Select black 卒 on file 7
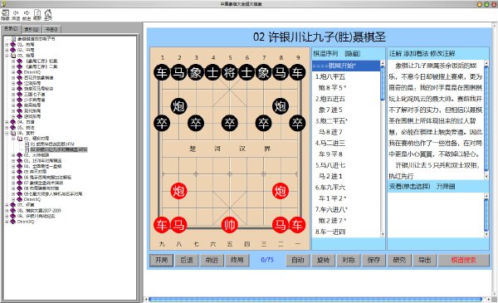The image size is (498, 303). pyautogui.click(x=264, y=123)
